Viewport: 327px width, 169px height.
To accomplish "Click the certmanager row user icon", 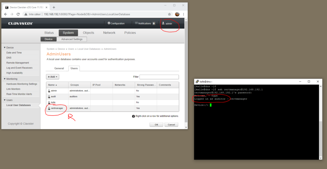I will (49, 108).
